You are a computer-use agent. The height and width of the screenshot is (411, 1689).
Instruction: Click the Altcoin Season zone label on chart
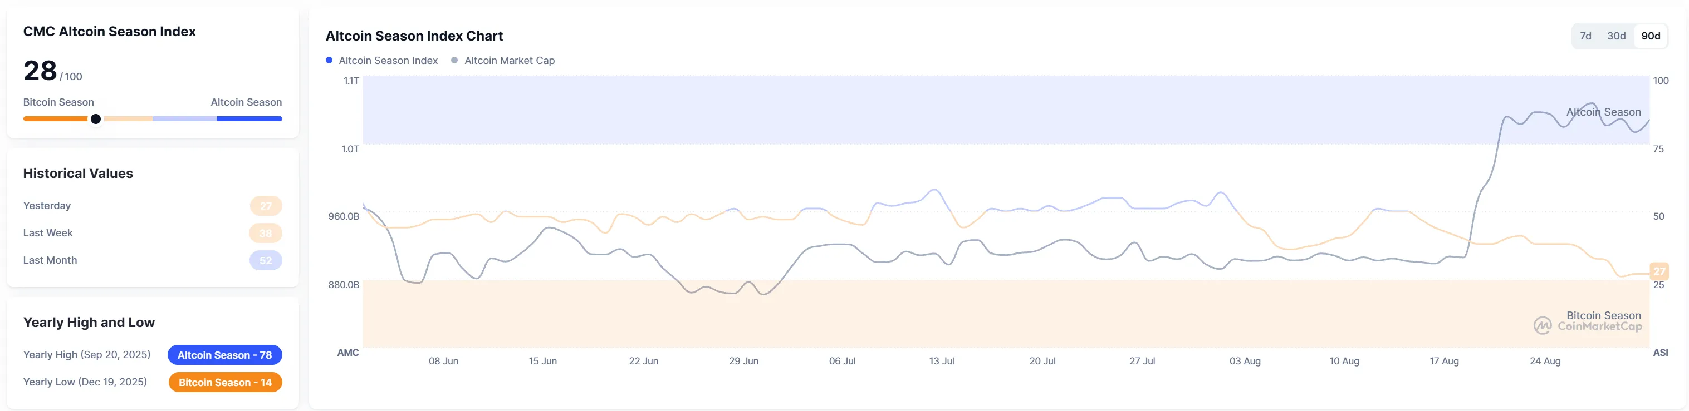pyautogui.click(x=1603, y=112)
